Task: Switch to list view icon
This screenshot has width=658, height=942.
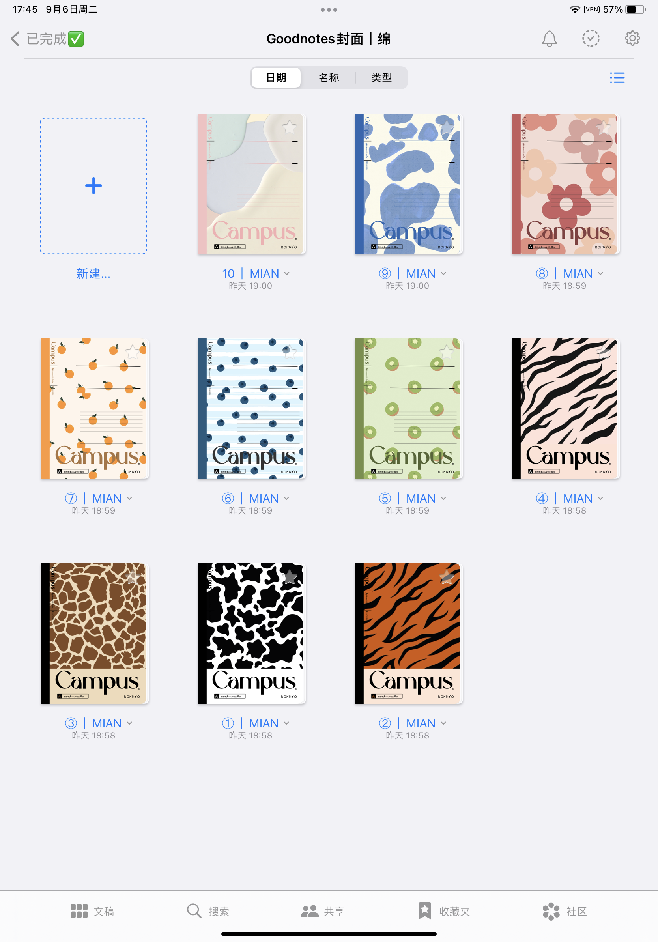Action: (617, 78)
